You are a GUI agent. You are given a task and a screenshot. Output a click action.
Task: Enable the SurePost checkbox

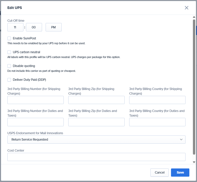tap(9, 38)
